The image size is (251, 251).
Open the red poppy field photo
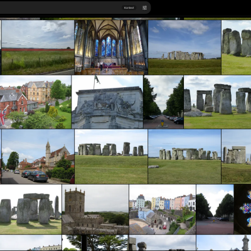pos(38,48)
